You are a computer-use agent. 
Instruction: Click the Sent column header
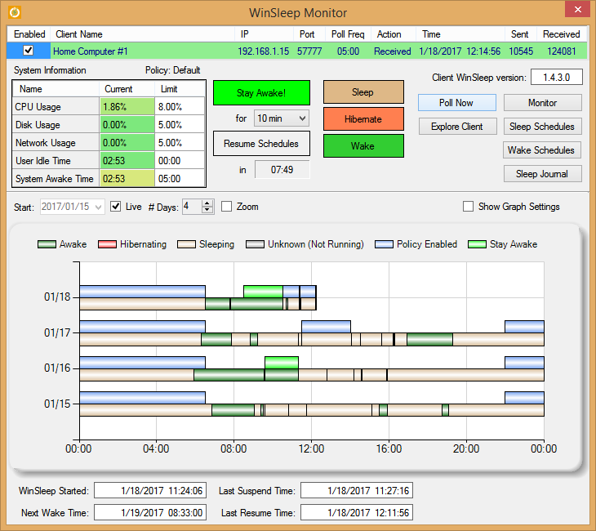click(520, 34)
